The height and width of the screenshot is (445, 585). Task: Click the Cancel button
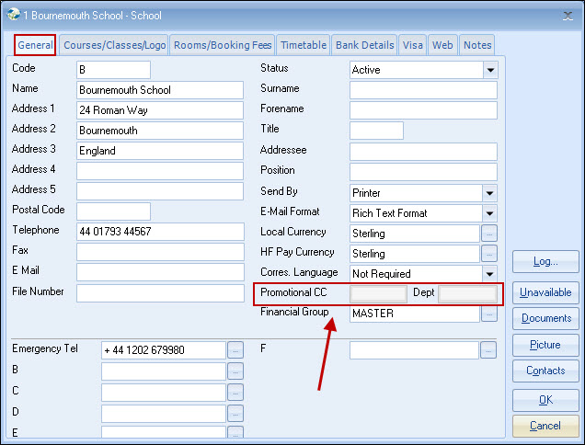point(545,426)
